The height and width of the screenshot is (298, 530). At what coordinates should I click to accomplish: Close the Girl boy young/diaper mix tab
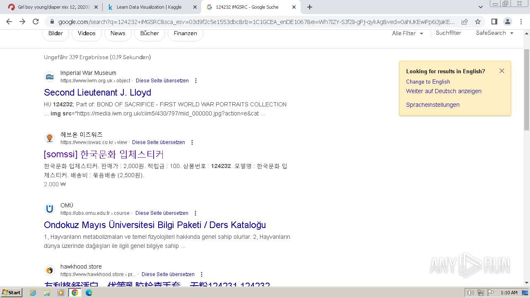coord(96,7)
